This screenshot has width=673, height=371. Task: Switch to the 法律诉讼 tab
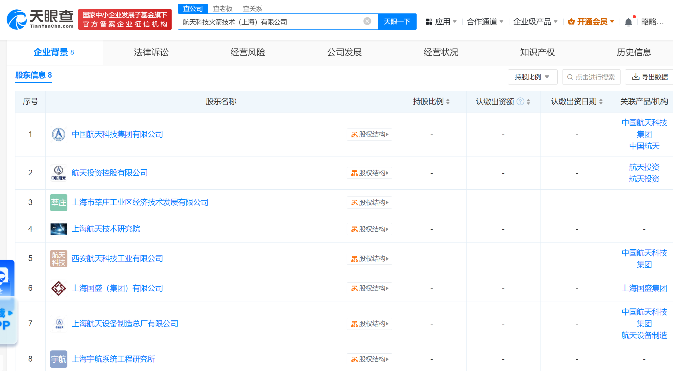pos(151,52)
